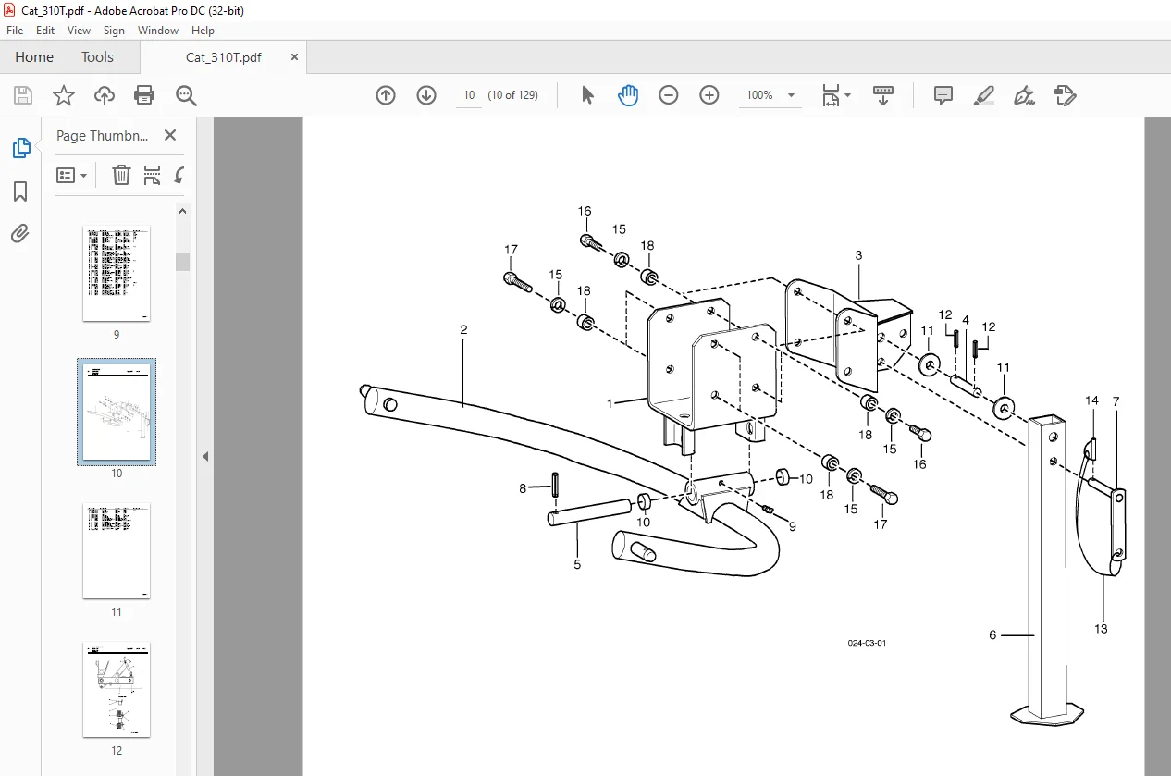Open the View menu

(80, 31)
